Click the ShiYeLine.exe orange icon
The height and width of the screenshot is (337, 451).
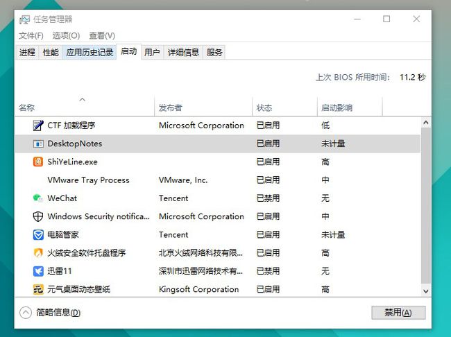pos(38,162)
